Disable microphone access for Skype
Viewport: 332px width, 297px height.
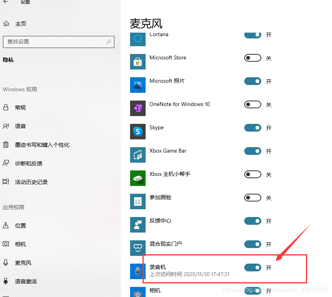pyautogui.click(x=252, y=128)
